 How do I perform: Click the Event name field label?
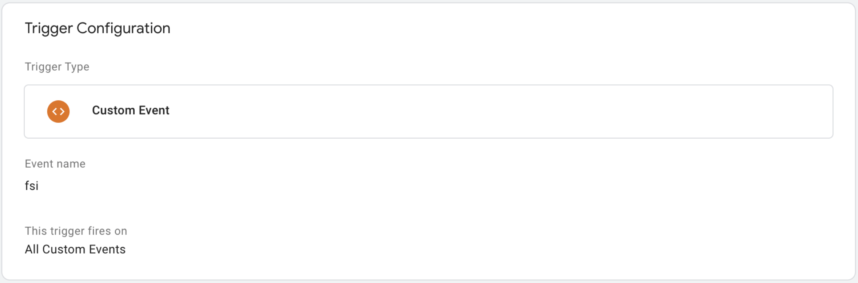pos(55,164)
